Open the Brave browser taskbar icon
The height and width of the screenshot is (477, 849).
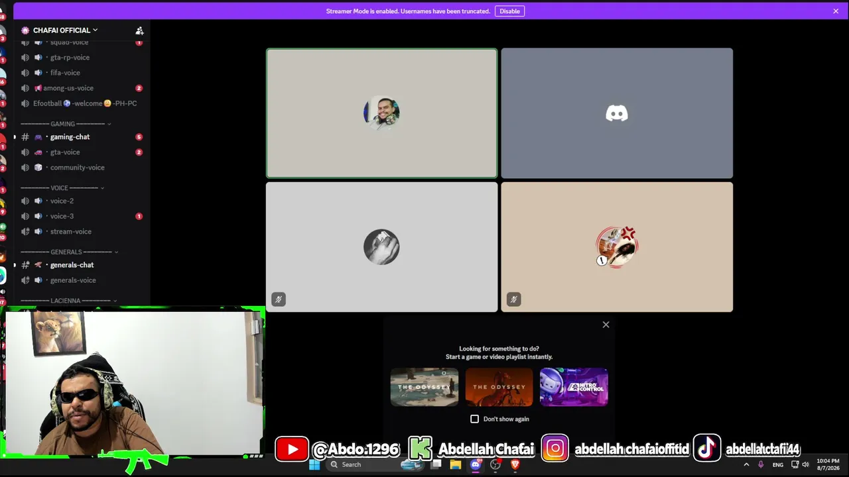point(515,465)
